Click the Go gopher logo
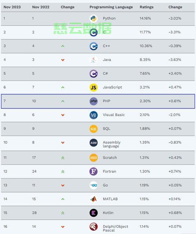Viewport: 196px width, 234px height. pyautogui.click(x=93, y=185)
